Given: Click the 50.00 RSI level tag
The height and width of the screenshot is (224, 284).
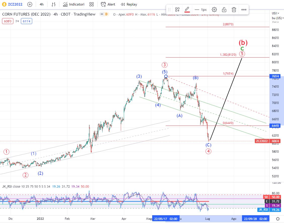Looking at the screenshot, I should pos(275,197).
